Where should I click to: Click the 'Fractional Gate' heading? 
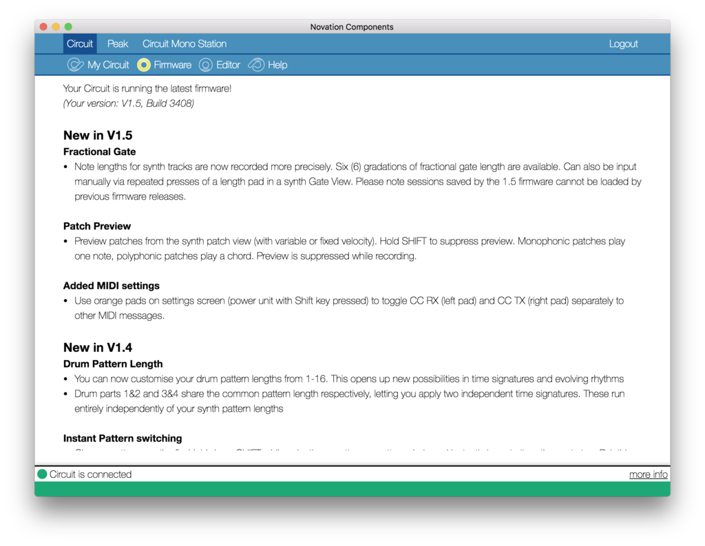tap(99, 151)
